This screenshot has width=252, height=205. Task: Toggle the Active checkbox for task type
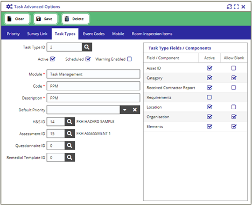tap(53, 59)
